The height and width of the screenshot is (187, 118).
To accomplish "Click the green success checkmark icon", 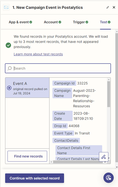I will point(8,45).
